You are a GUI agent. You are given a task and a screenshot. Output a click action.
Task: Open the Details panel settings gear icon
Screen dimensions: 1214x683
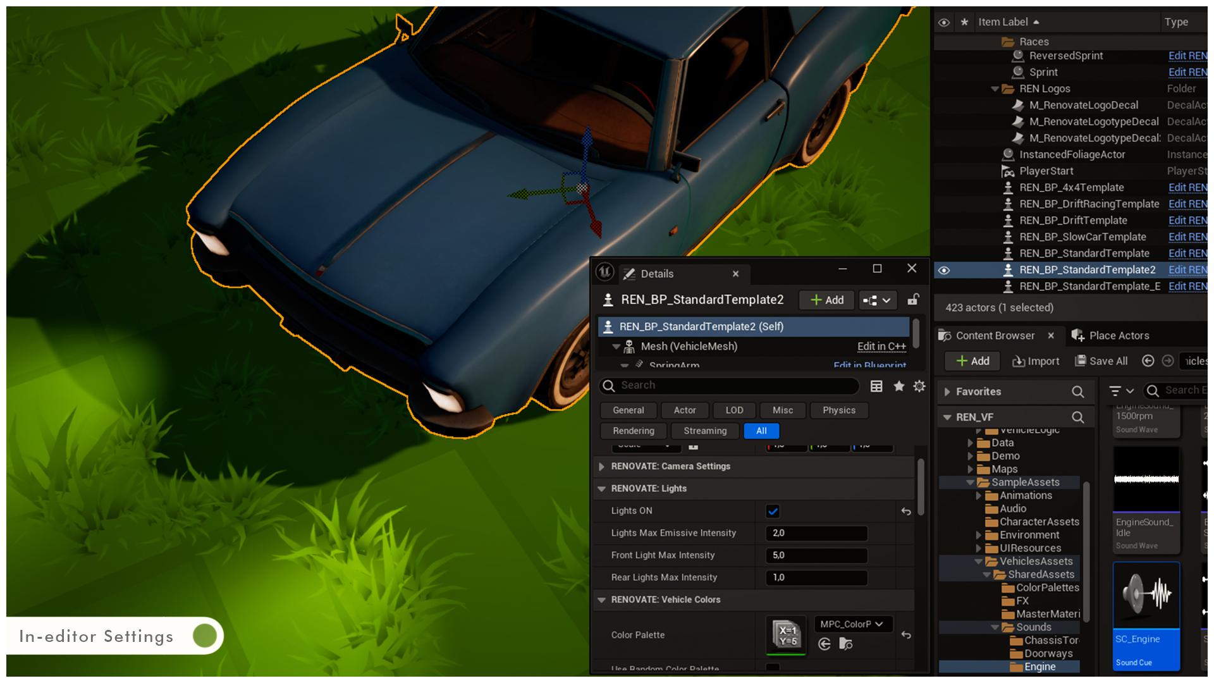(x=919, y=386)
